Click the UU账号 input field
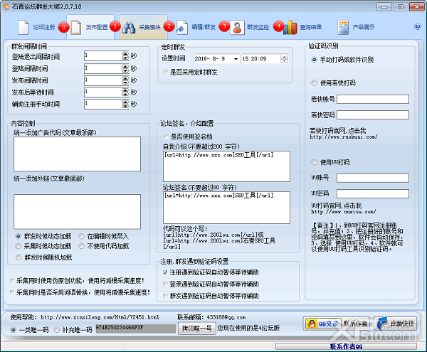The height and width of the screenshot is (352, 427). click(373, 178)
